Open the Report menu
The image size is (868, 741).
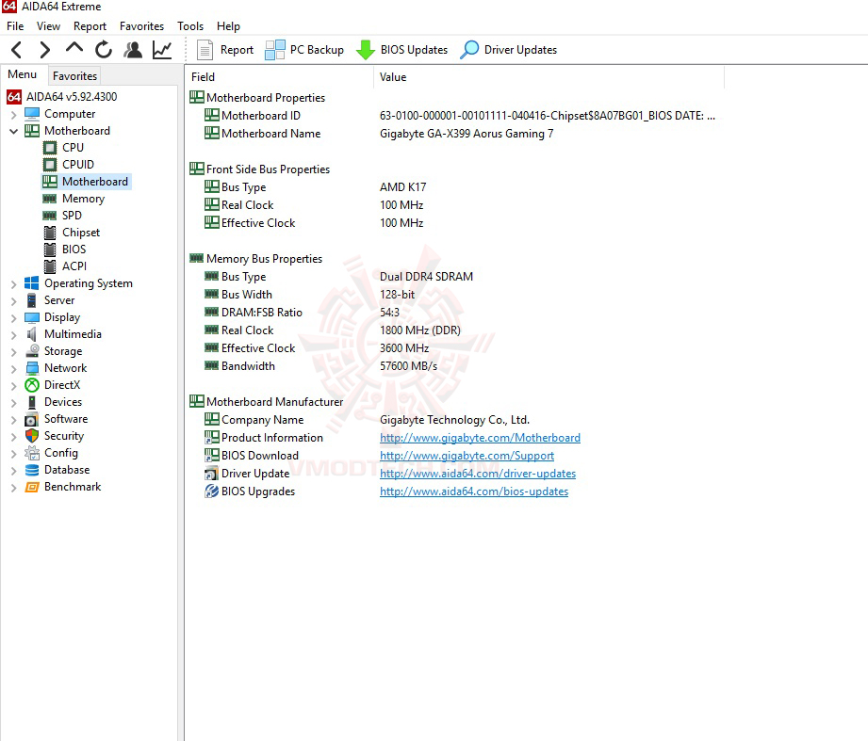90,26
